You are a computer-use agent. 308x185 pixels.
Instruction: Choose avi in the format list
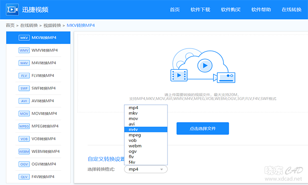[146, 124]
